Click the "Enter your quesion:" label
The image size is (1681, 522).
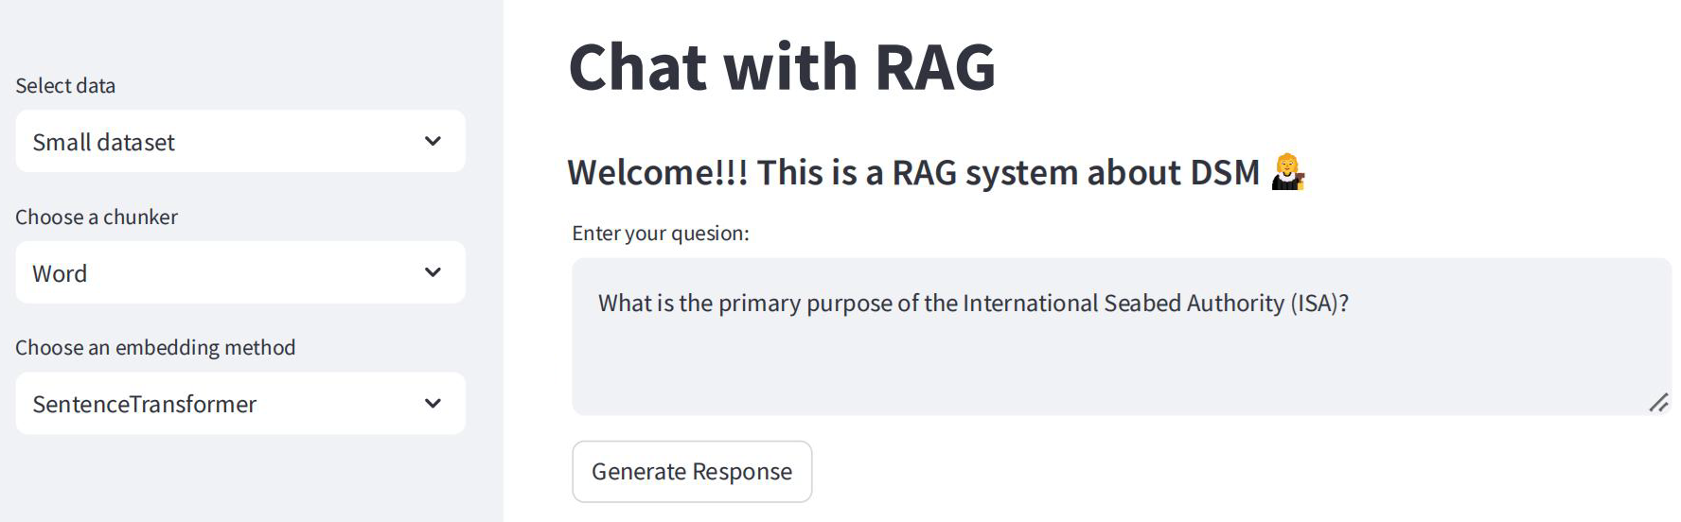660,234
